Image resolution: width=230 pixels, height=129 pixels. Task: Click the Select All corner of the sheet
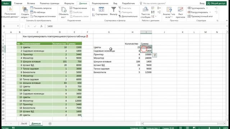tap(3, 32)
